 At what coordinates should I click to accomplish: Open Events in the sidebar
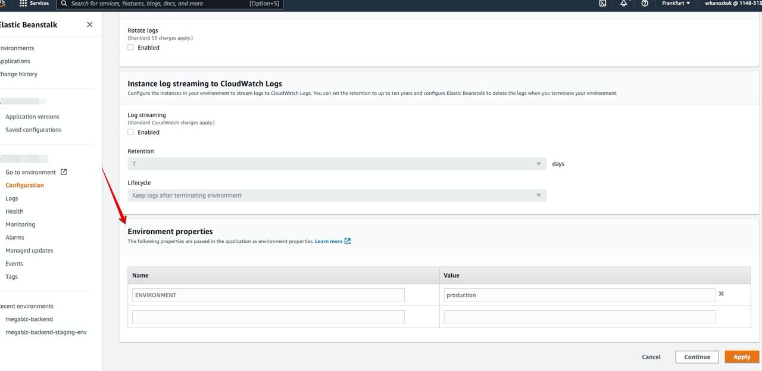[14, 264]
